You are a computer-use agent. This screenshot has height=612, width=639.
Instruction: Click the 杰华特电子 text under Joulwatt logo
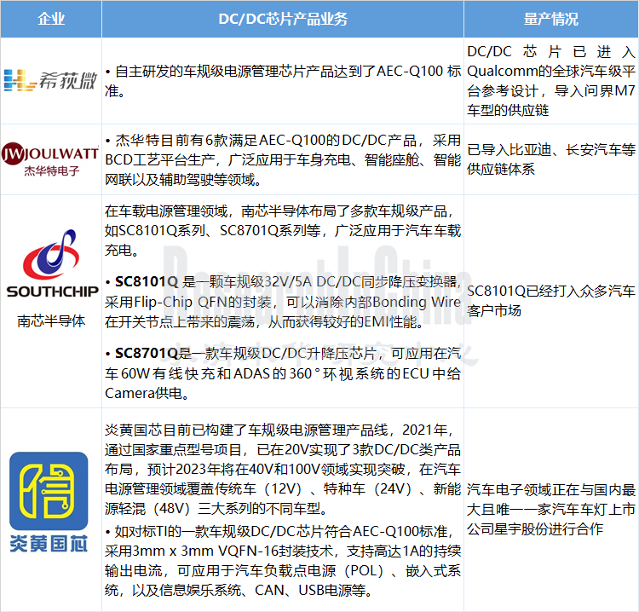click(x=51, y=170)
